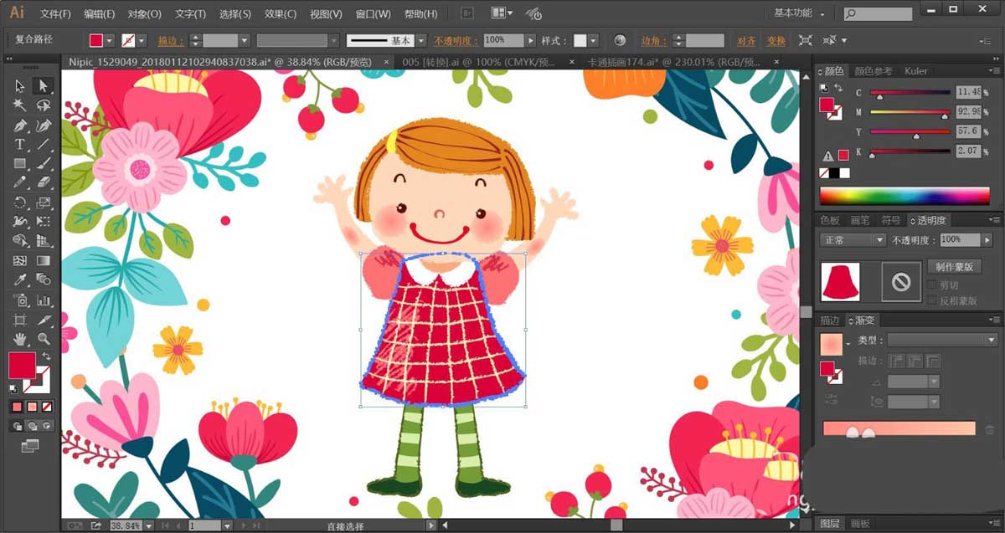
Task: Open the fill color dropdown in control bar
Action: point(111,40)
